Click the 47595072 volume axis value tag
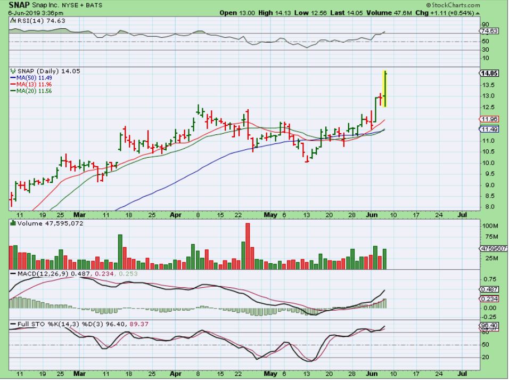The height and width of the screenshot is (380, 509). click(x=494, y=249)
